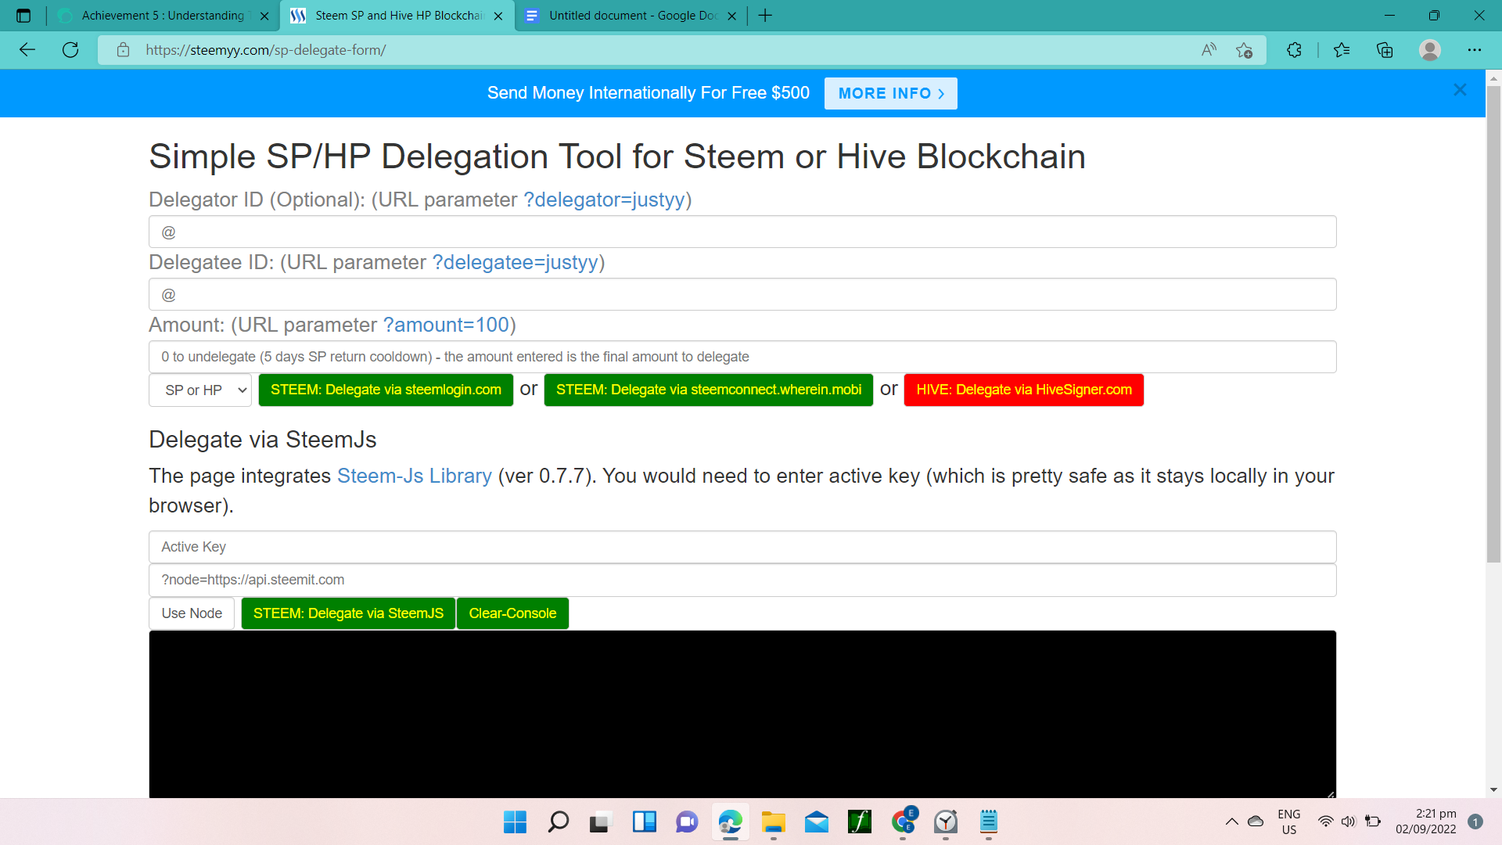Open taskbar Search
The height and width of the screenshot is (845, 1502).
click(558, 822)
